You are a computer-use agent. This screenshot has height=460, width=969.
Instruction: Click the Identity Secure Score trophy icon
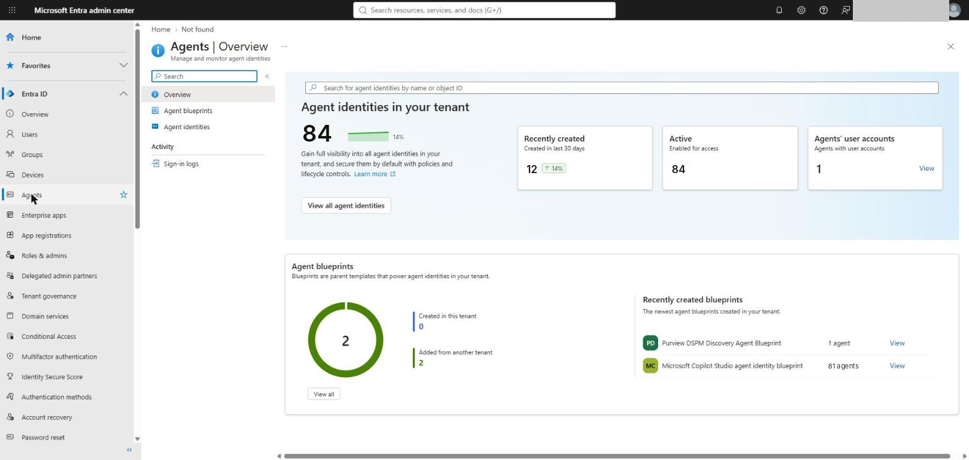(10, 377)
